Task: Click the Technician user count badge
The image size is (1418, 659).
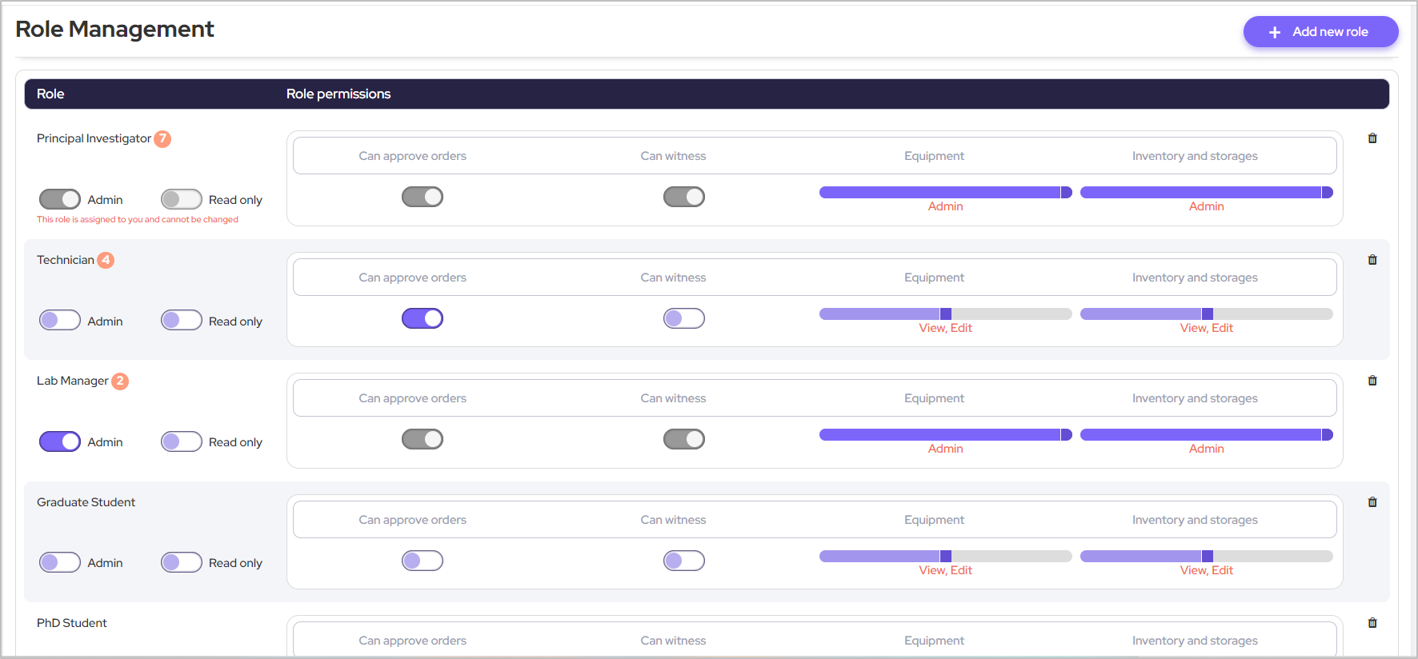Action: [x=106, y=260]
